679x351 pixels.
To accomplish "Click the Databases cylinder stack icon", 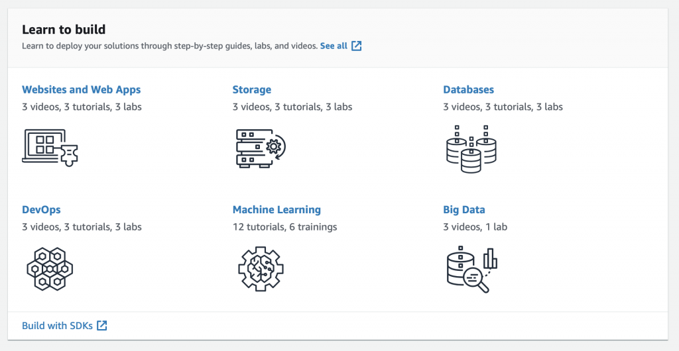I will [471, 149].
